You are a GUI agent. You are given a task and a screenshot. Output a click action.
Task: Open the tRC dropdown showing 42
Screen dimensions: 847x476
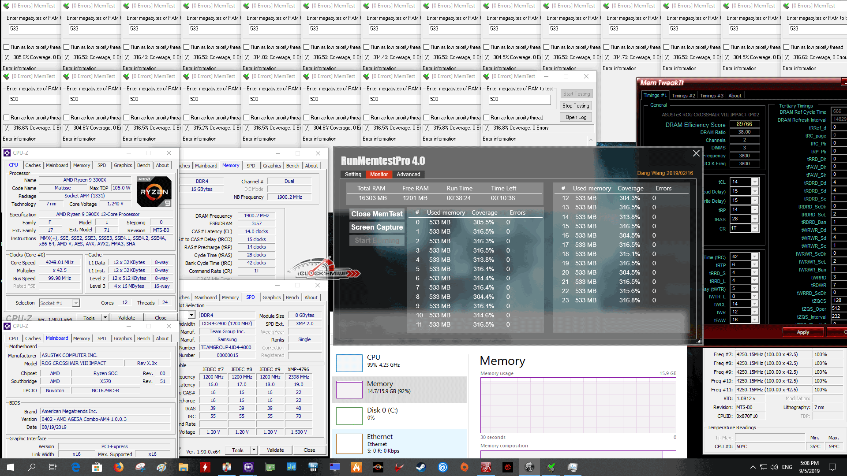[x=755, y=257]
